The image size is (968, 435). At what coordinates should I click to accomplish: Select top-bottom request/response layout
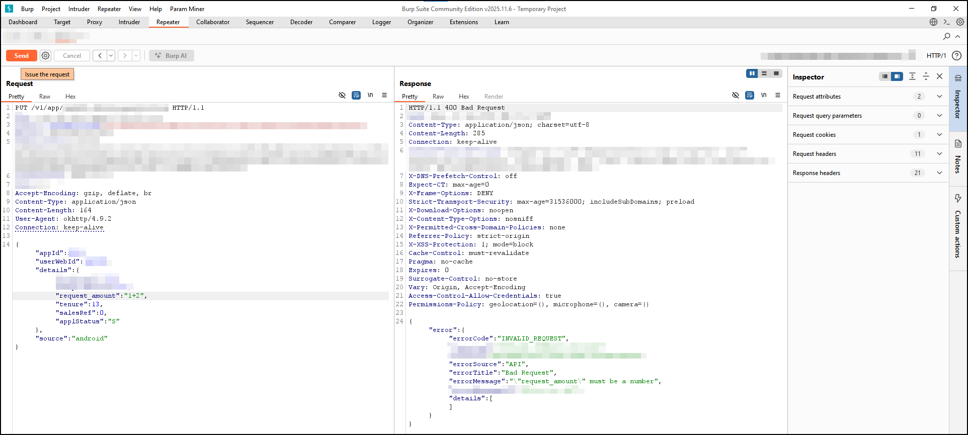click(764, 73)
